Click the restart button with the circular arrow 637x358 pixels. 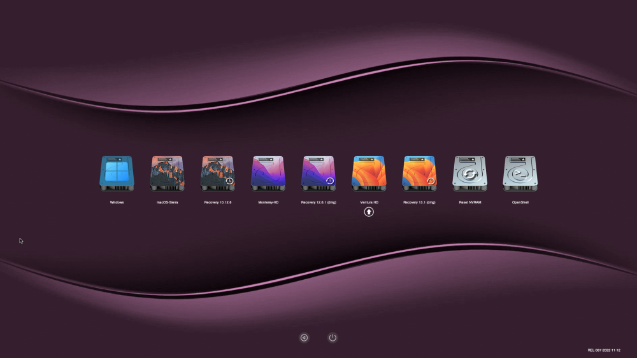[x=304, y=338]
